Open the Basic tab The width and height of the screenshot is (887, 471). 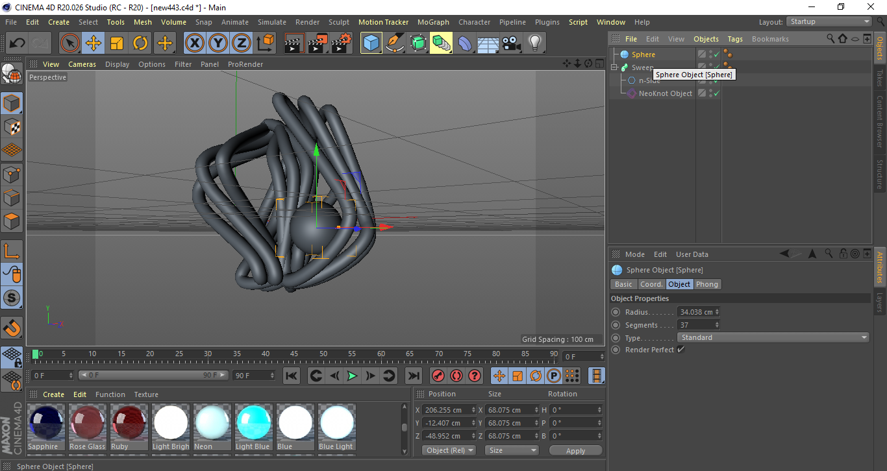pyautogui.click(x=623, y=284)
